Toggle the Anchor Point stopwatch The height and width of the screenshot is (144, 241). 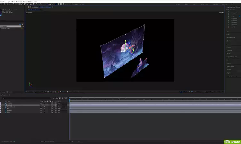(x=228, y=12)
